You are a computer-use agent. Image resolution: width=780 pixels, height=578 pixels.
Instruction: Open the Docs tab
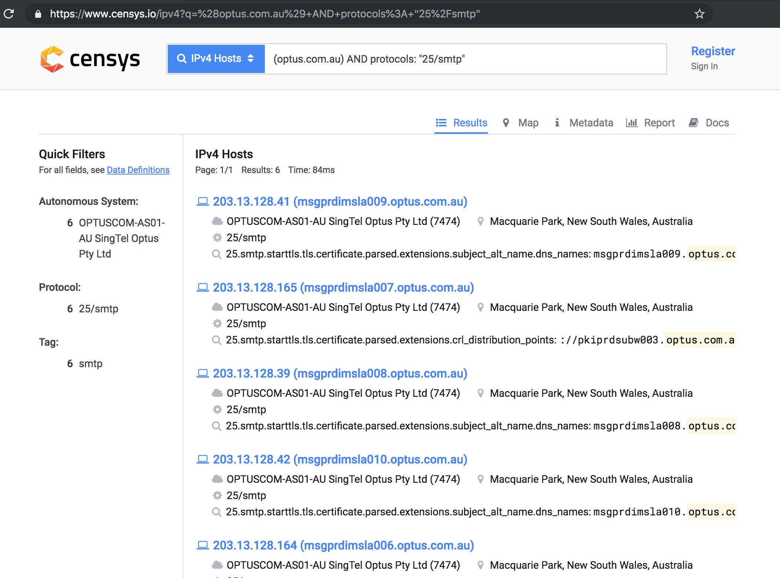(709, 123)
